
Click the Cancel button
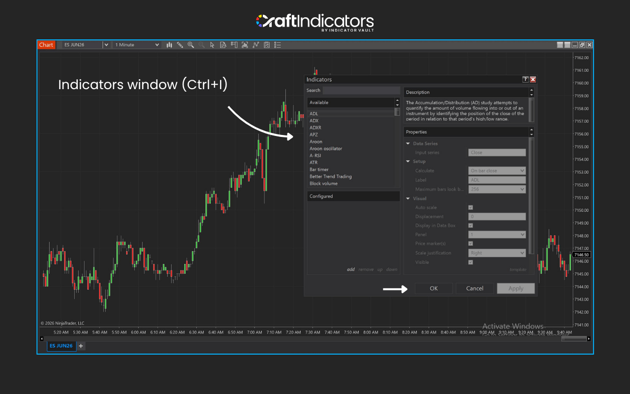(x=475, y=289)
